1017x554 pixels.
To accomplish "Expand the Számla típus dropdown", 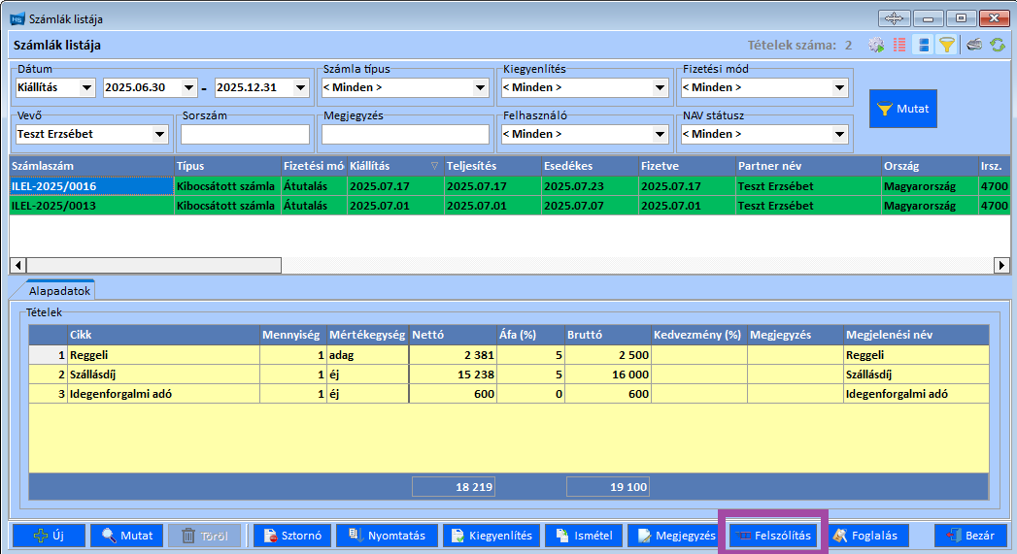I will tap(480, 87).
